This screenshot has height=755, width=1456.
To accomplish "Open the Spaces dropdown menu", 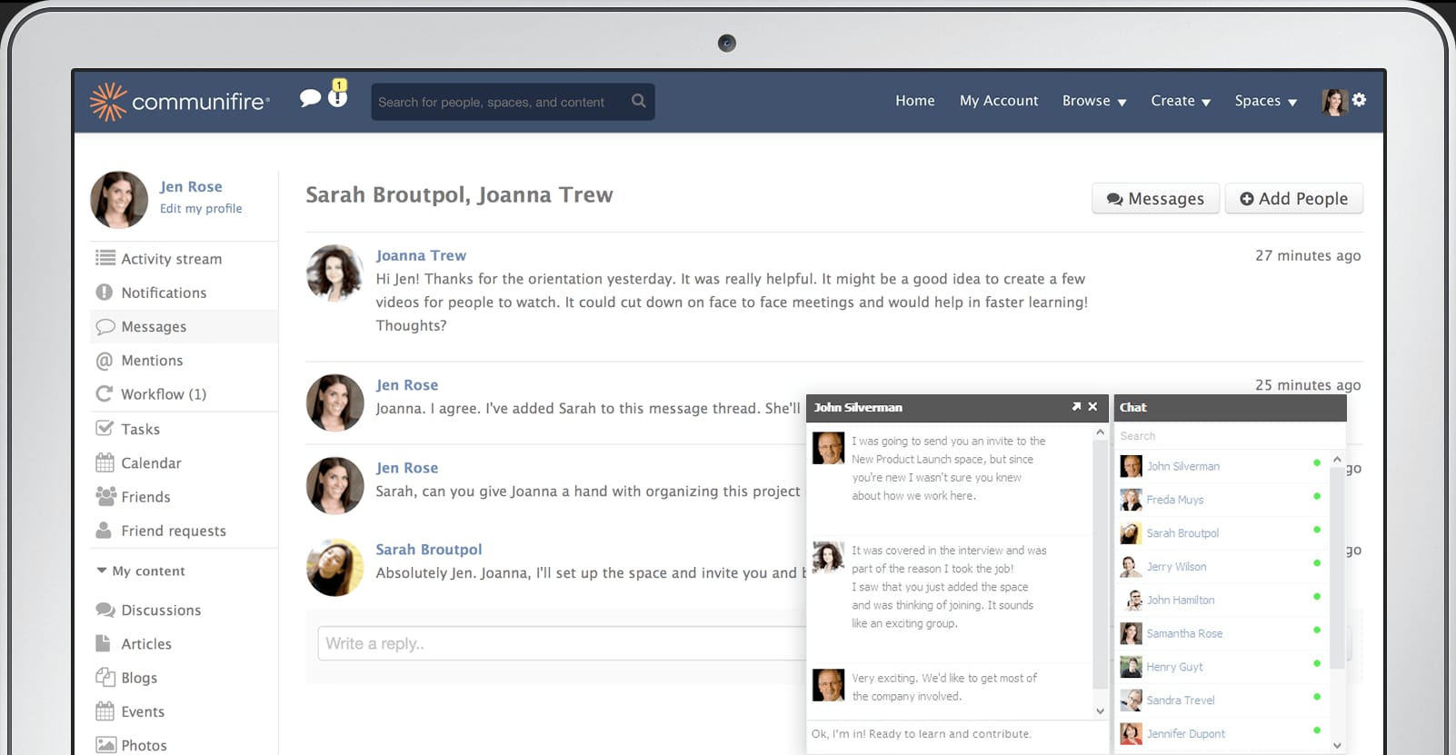I will point(1265,101).
